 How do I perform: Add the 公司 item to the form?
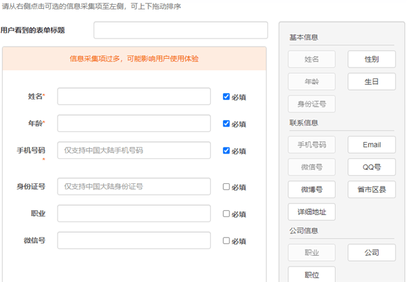[372, 252]
